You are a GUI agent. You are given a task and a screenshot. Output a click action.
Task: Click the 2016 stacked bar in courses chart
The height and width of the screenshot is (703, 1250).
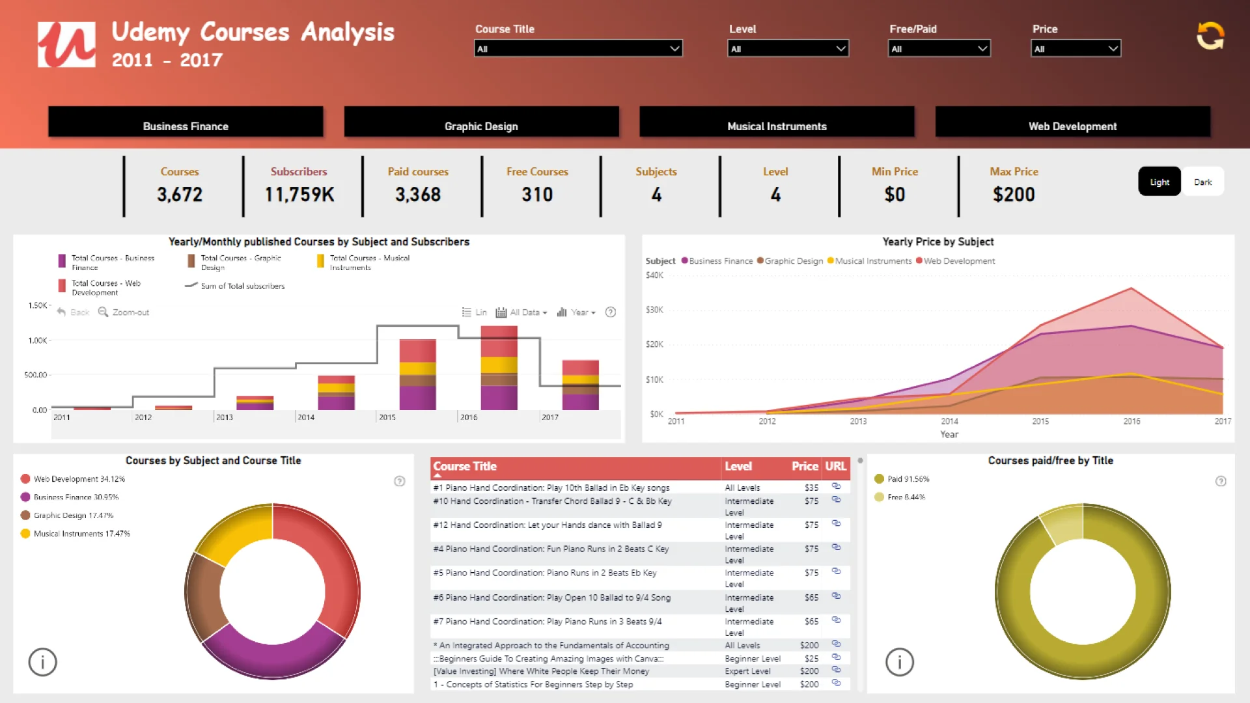(x=499, y=368)
